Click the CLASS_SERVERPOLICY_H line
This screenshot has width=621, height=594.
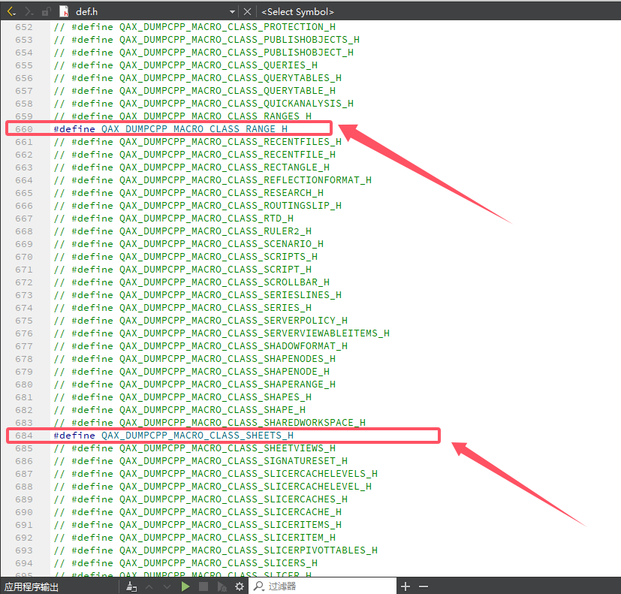200,321
